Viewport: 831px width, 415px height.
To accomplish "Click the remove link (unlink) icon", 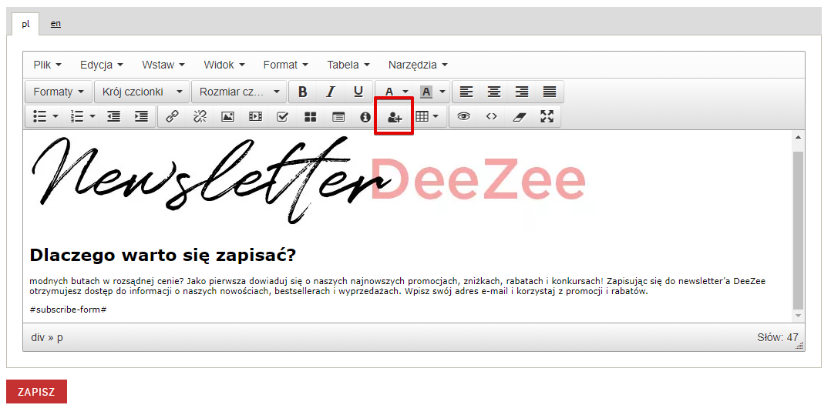I will click(200, 116).
